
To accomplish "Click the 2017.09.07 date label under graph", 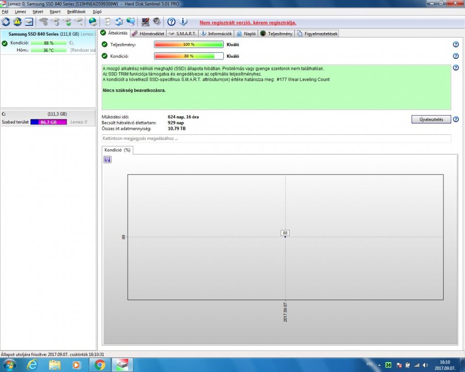I will [x=285, y=312].
